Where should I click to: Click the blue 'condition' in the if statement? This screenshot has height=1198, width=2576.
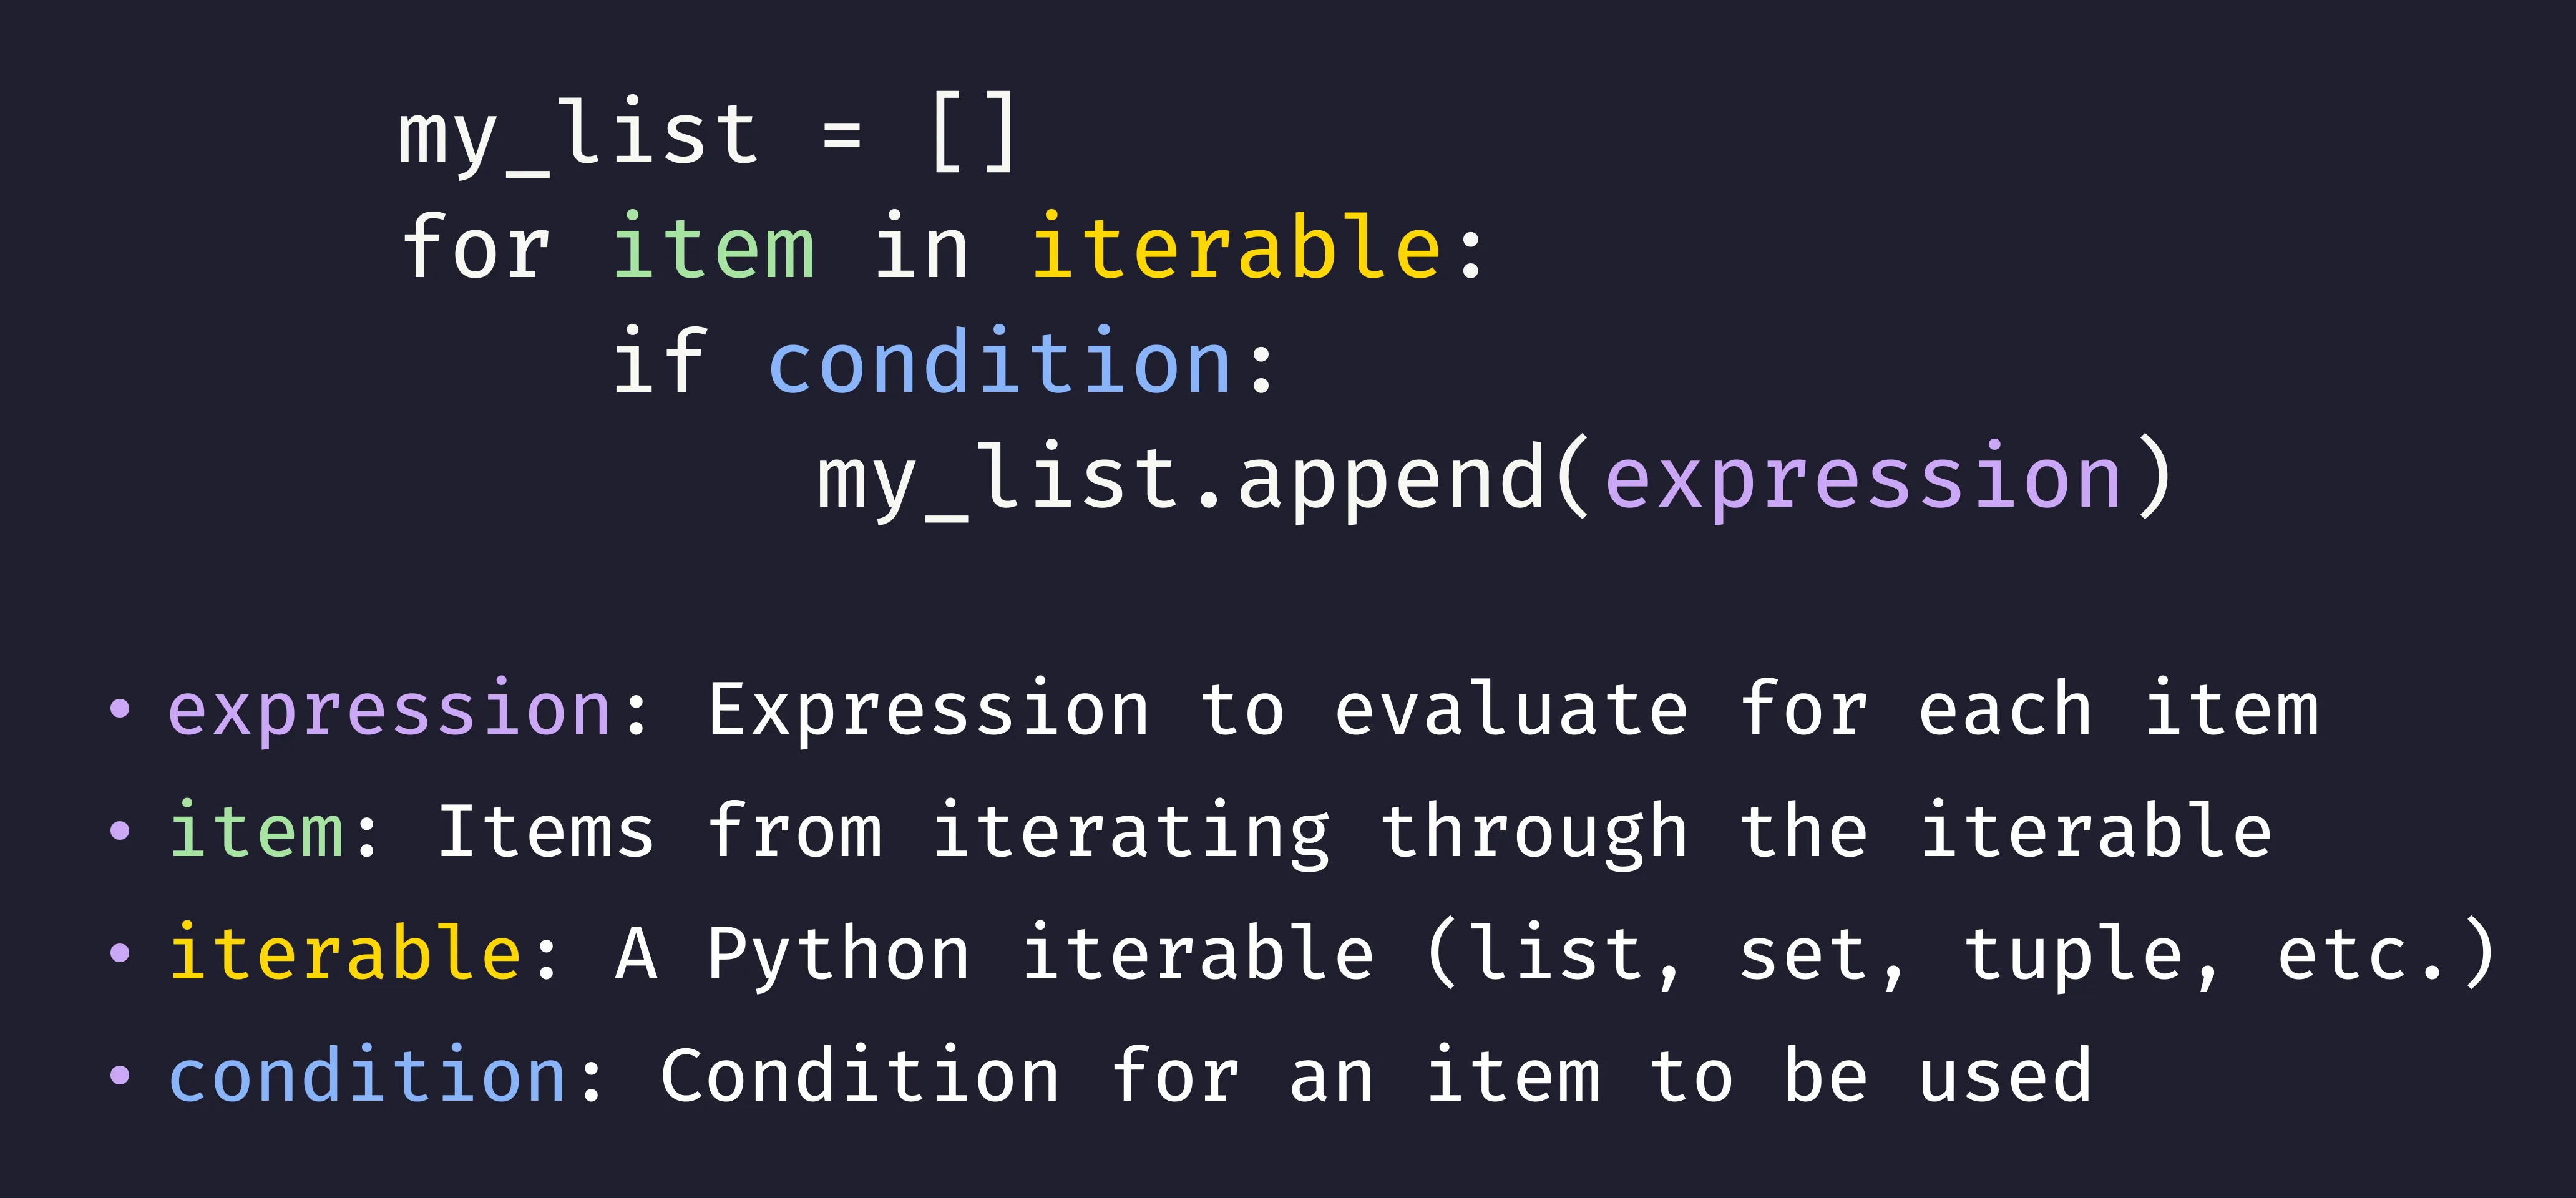pos(1000,361)
